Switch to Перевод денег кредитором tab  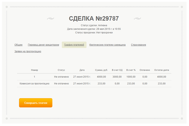coord(43,45)
